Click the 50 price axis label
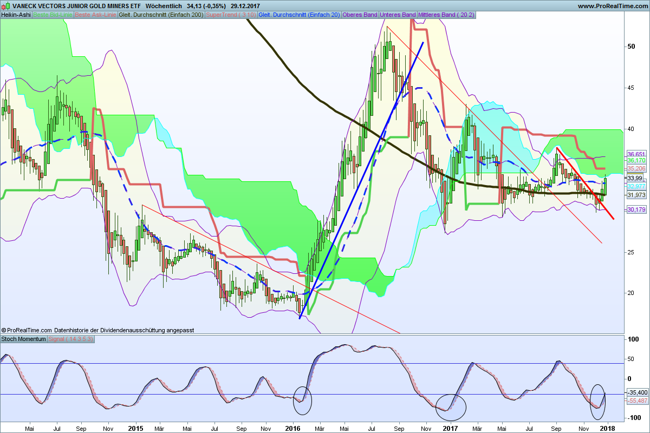Image resolution: width=650 pixels, height=433 pixels. (x=630, y=47)
